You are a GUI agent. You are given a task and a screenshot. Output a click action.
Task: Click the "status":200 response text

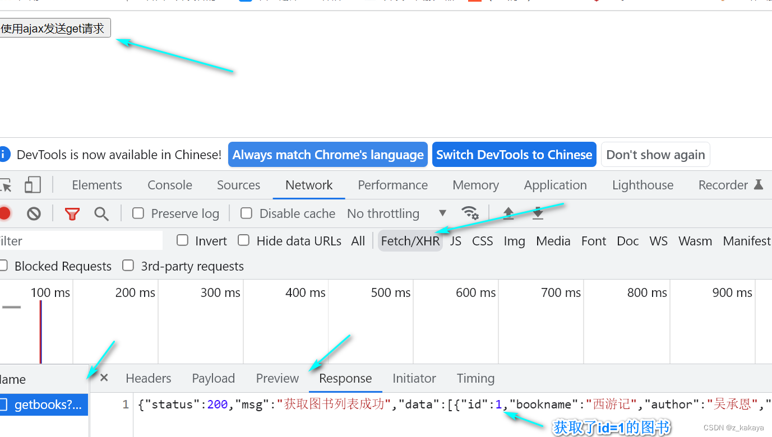pyautogui.click(x=183, y=405)
